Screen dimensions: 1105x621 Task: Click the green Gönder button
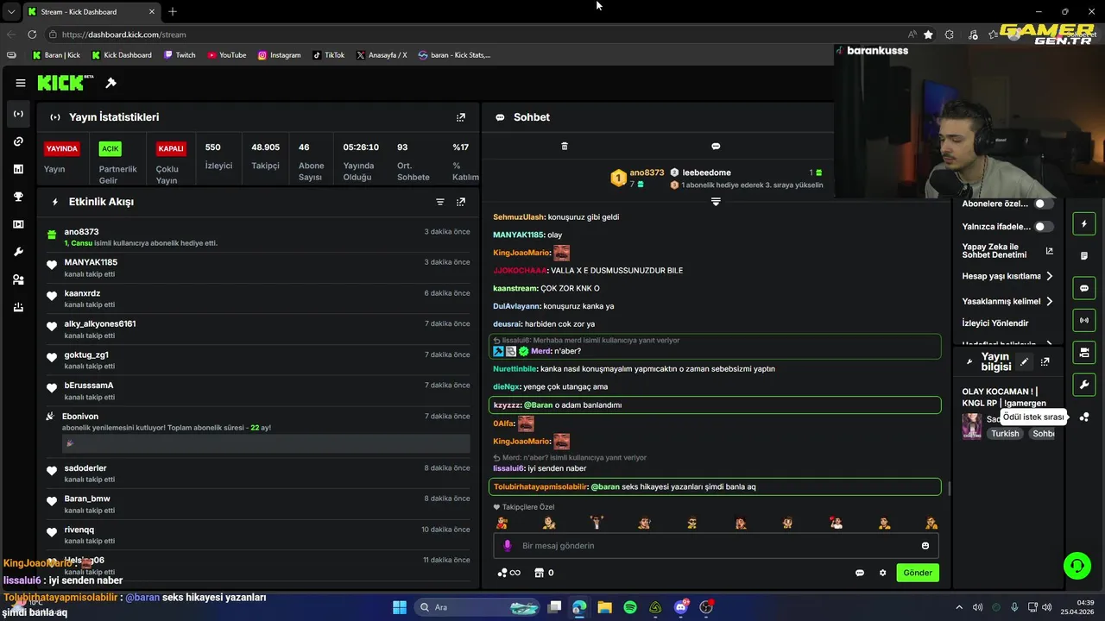[x=918, y=573]
